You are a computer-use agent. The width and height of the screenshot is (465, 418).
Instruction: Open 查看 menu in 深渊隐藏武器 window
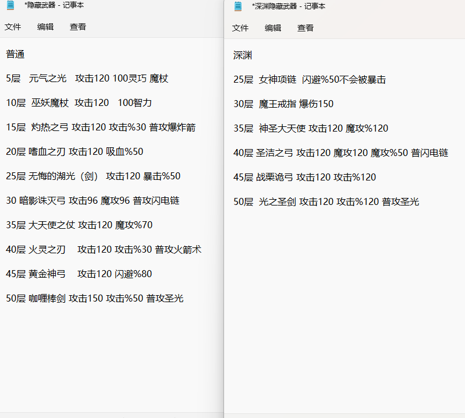point(306,28)
